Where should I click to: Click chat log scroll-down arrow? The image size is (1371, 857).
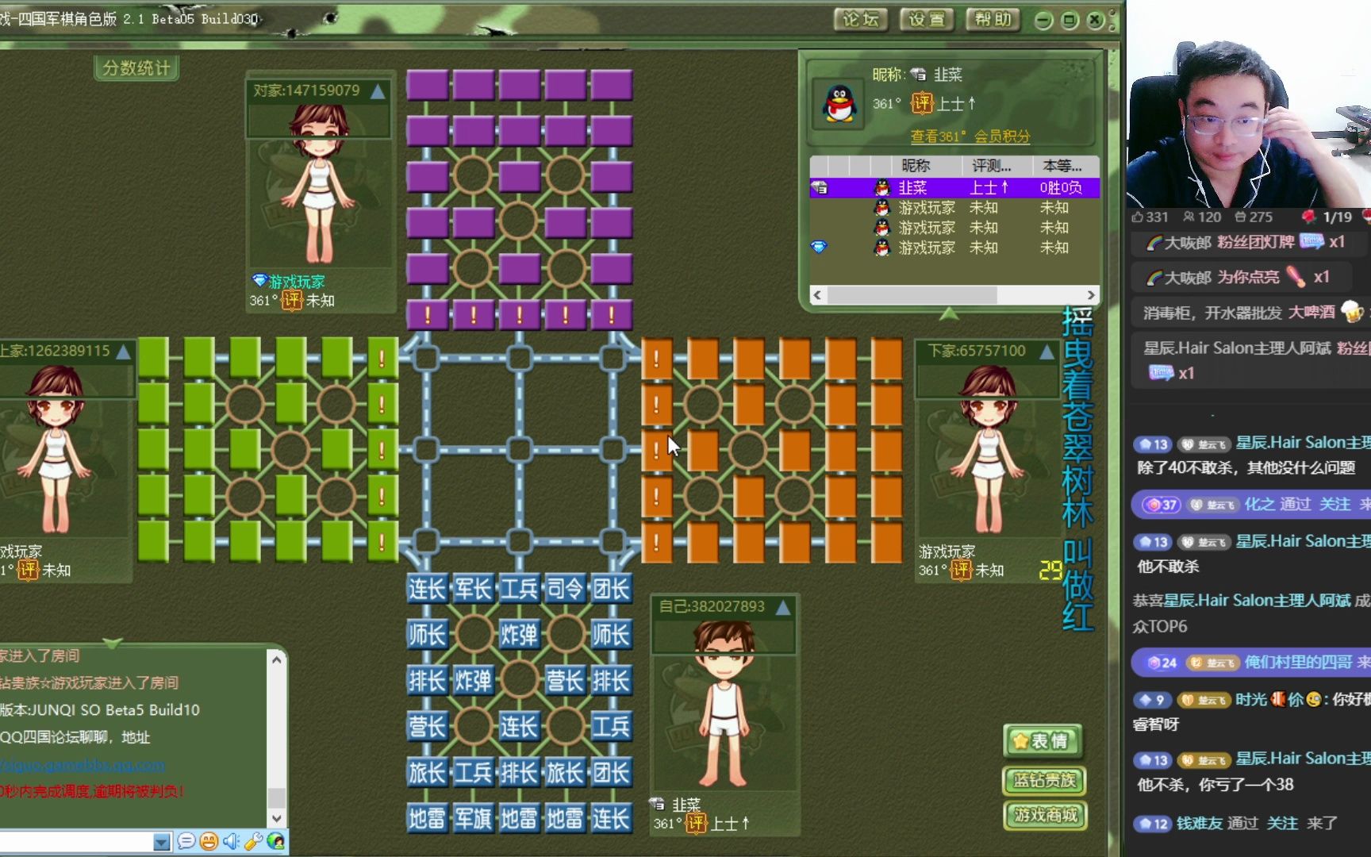276,818
